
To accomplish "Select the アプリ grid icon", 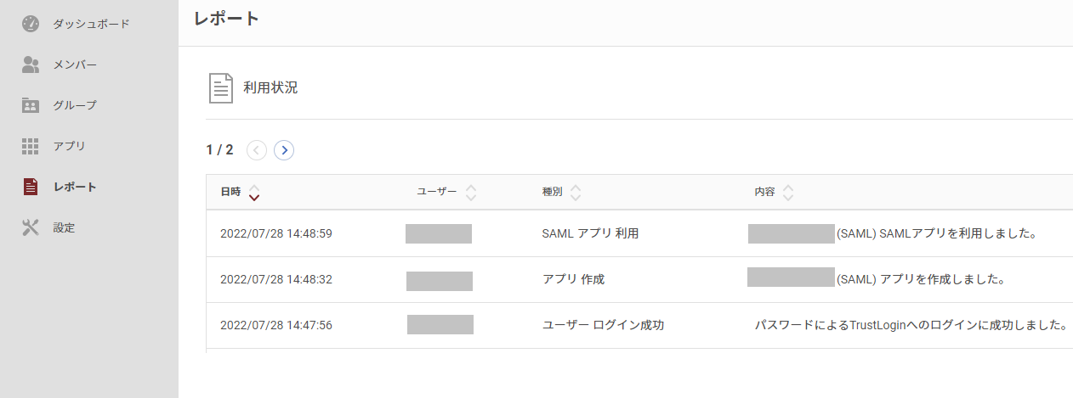I will click(31, 146).
